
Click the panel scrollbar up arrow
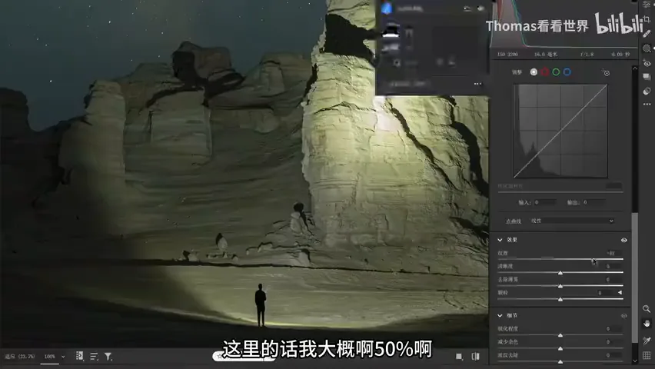point(635,68)
